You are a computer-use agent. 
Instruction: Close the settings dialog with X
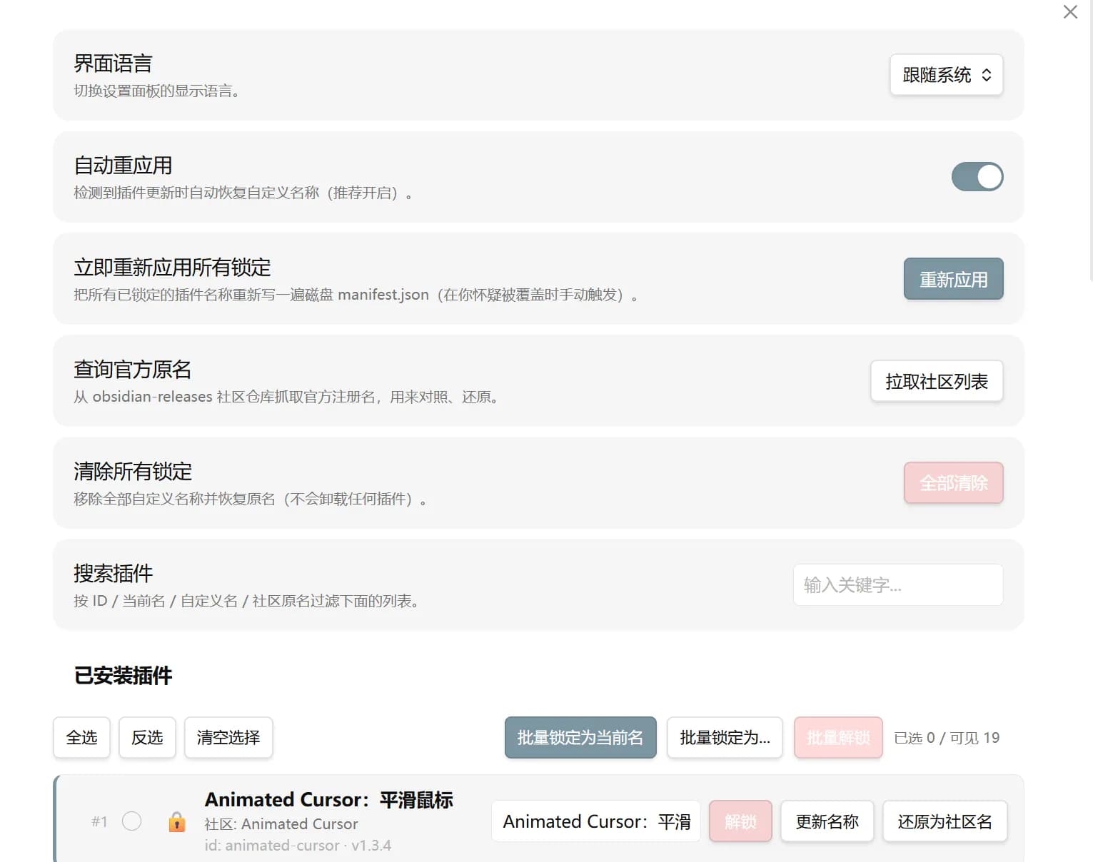(x=1070, y=12)
